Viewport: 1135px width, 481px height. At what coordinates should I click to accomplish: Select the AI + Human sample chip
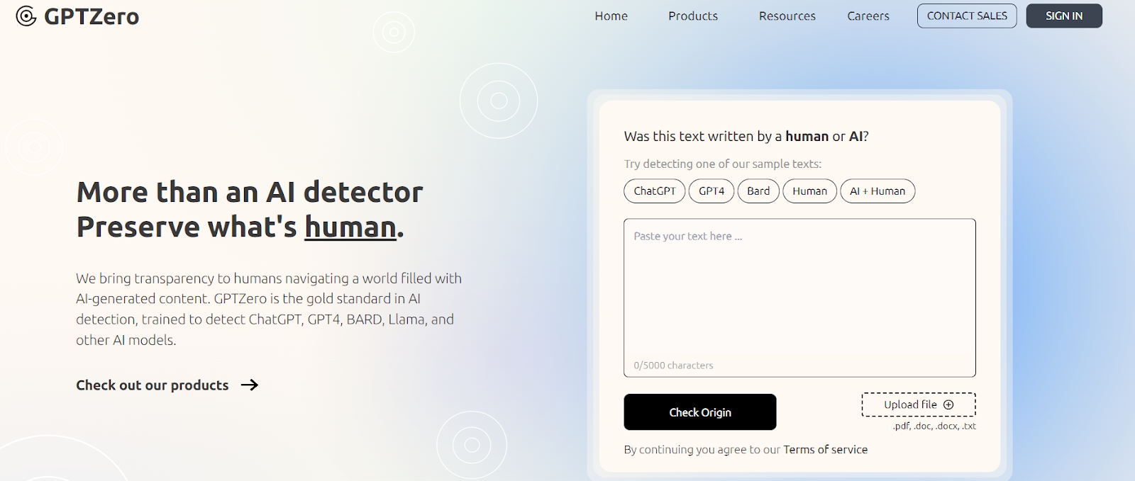point(877,191)
